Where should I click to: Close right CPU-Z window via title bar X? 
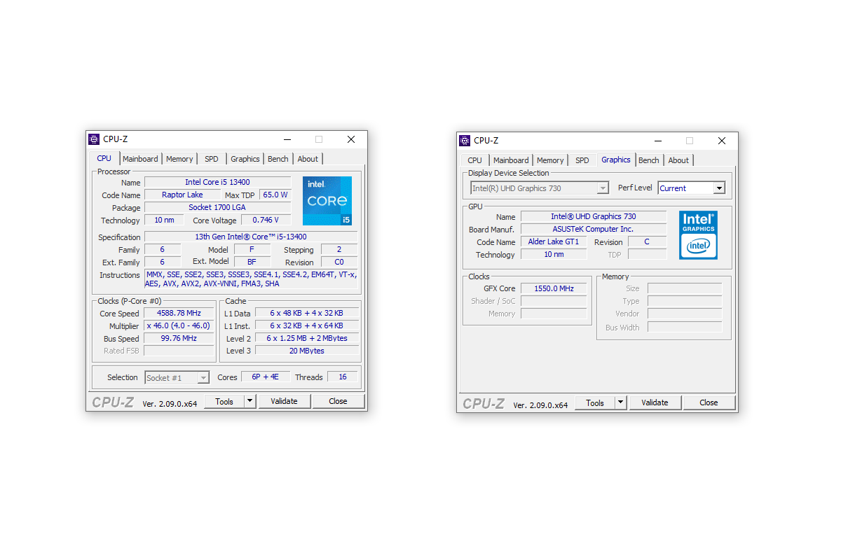point(722,141)
